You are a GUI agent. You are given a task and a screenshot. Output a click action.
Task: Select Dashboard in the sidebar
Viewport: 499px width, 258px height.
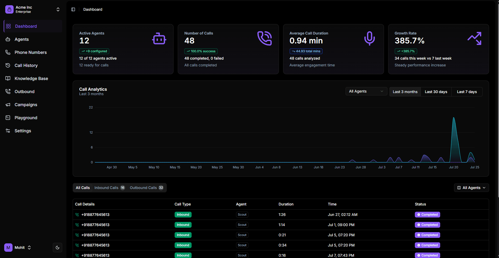[26, 26]
